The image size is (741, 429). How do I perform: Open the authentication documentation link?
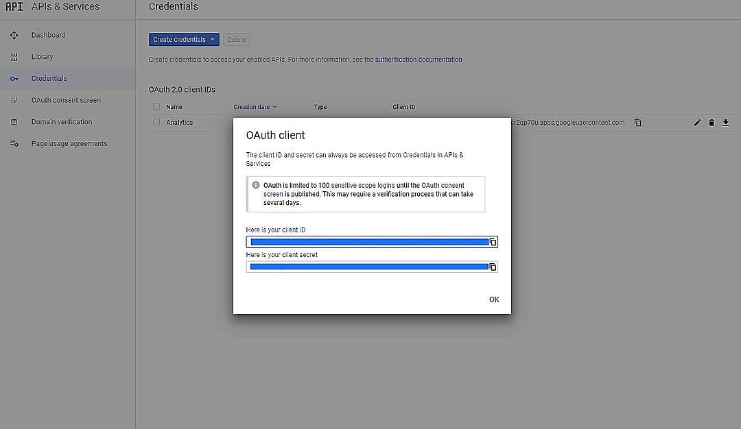coord(419,60)
